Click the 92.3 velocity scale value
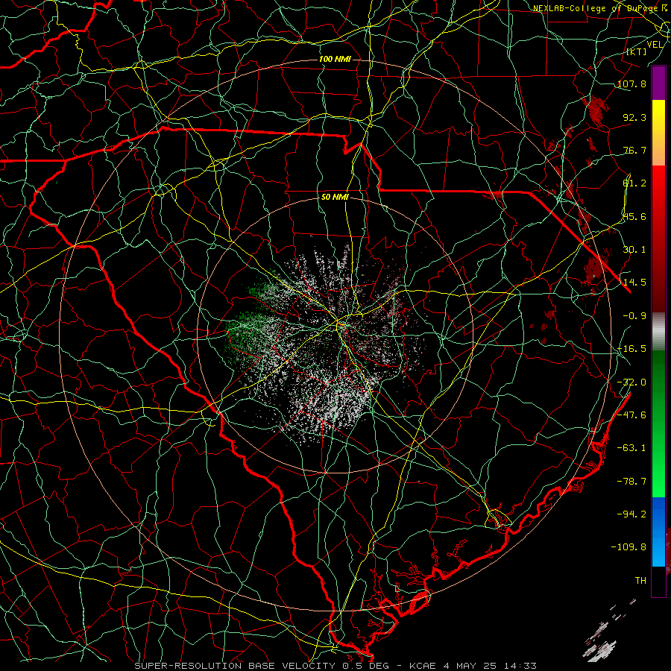 tap(634, 117)
